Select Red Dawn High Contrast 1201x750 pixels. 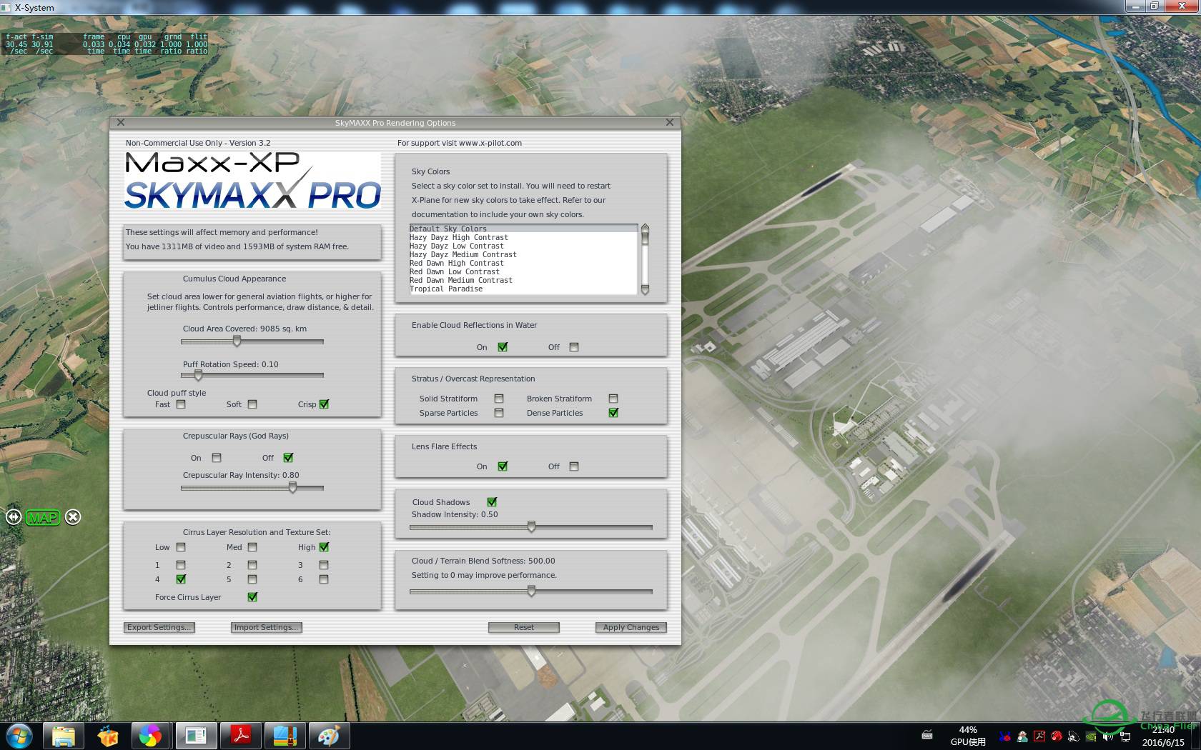point(523,263)
